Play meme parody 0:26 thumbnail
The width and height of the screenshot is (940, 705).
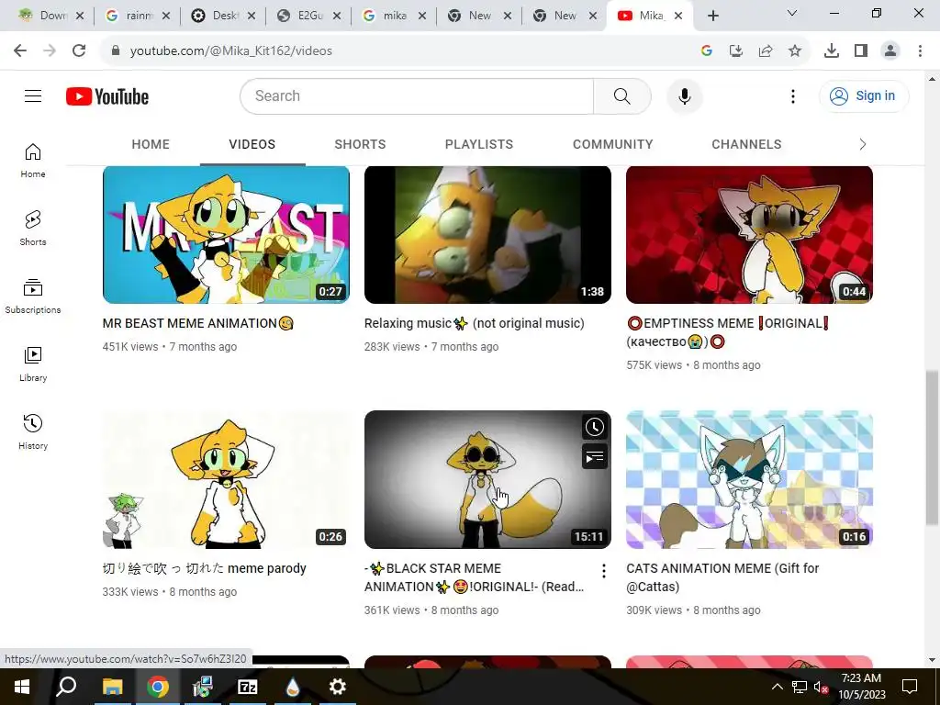click(x=226, y=479)
